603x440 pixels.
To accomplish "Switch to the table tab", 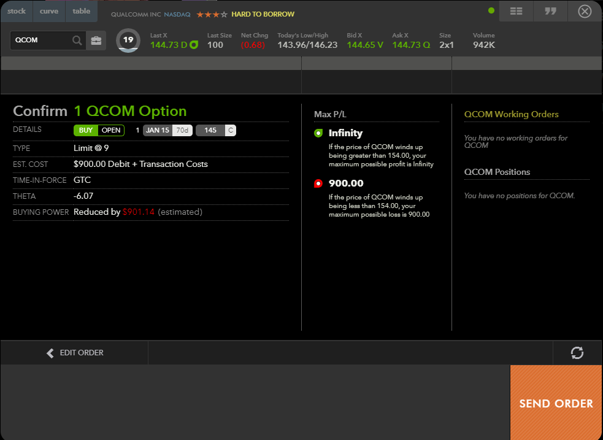I will [x=82, y=11].
